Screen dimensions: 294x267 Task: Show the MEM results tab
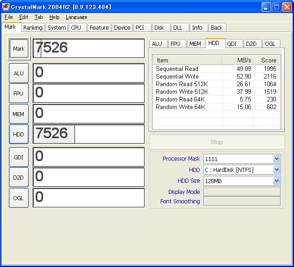(x=196, y=44)
